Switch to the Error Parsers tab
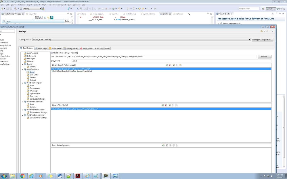 (x=87, y=48)
